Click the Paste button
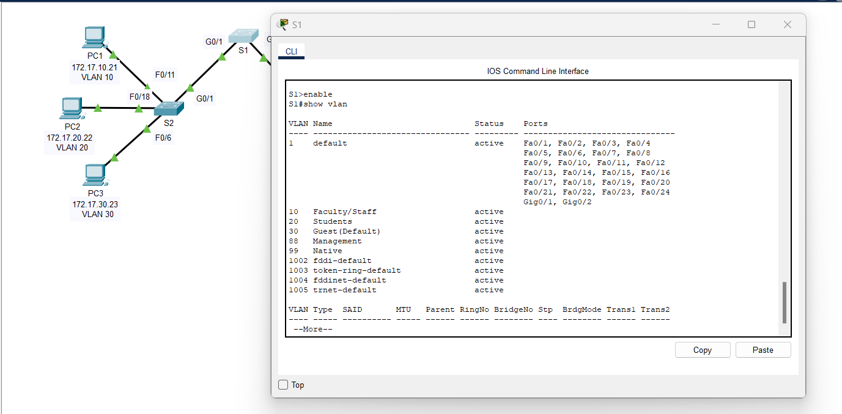The width and height of the screenshot is (842, 414). (763, 350)
